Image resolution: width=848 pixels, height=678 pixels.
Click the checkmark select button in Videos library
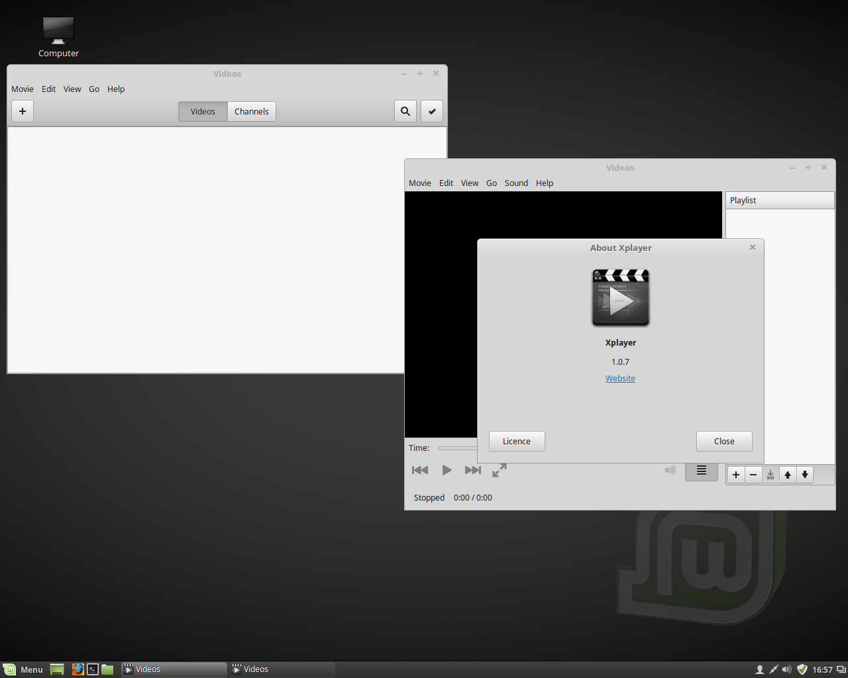click(x=432, y=111)
